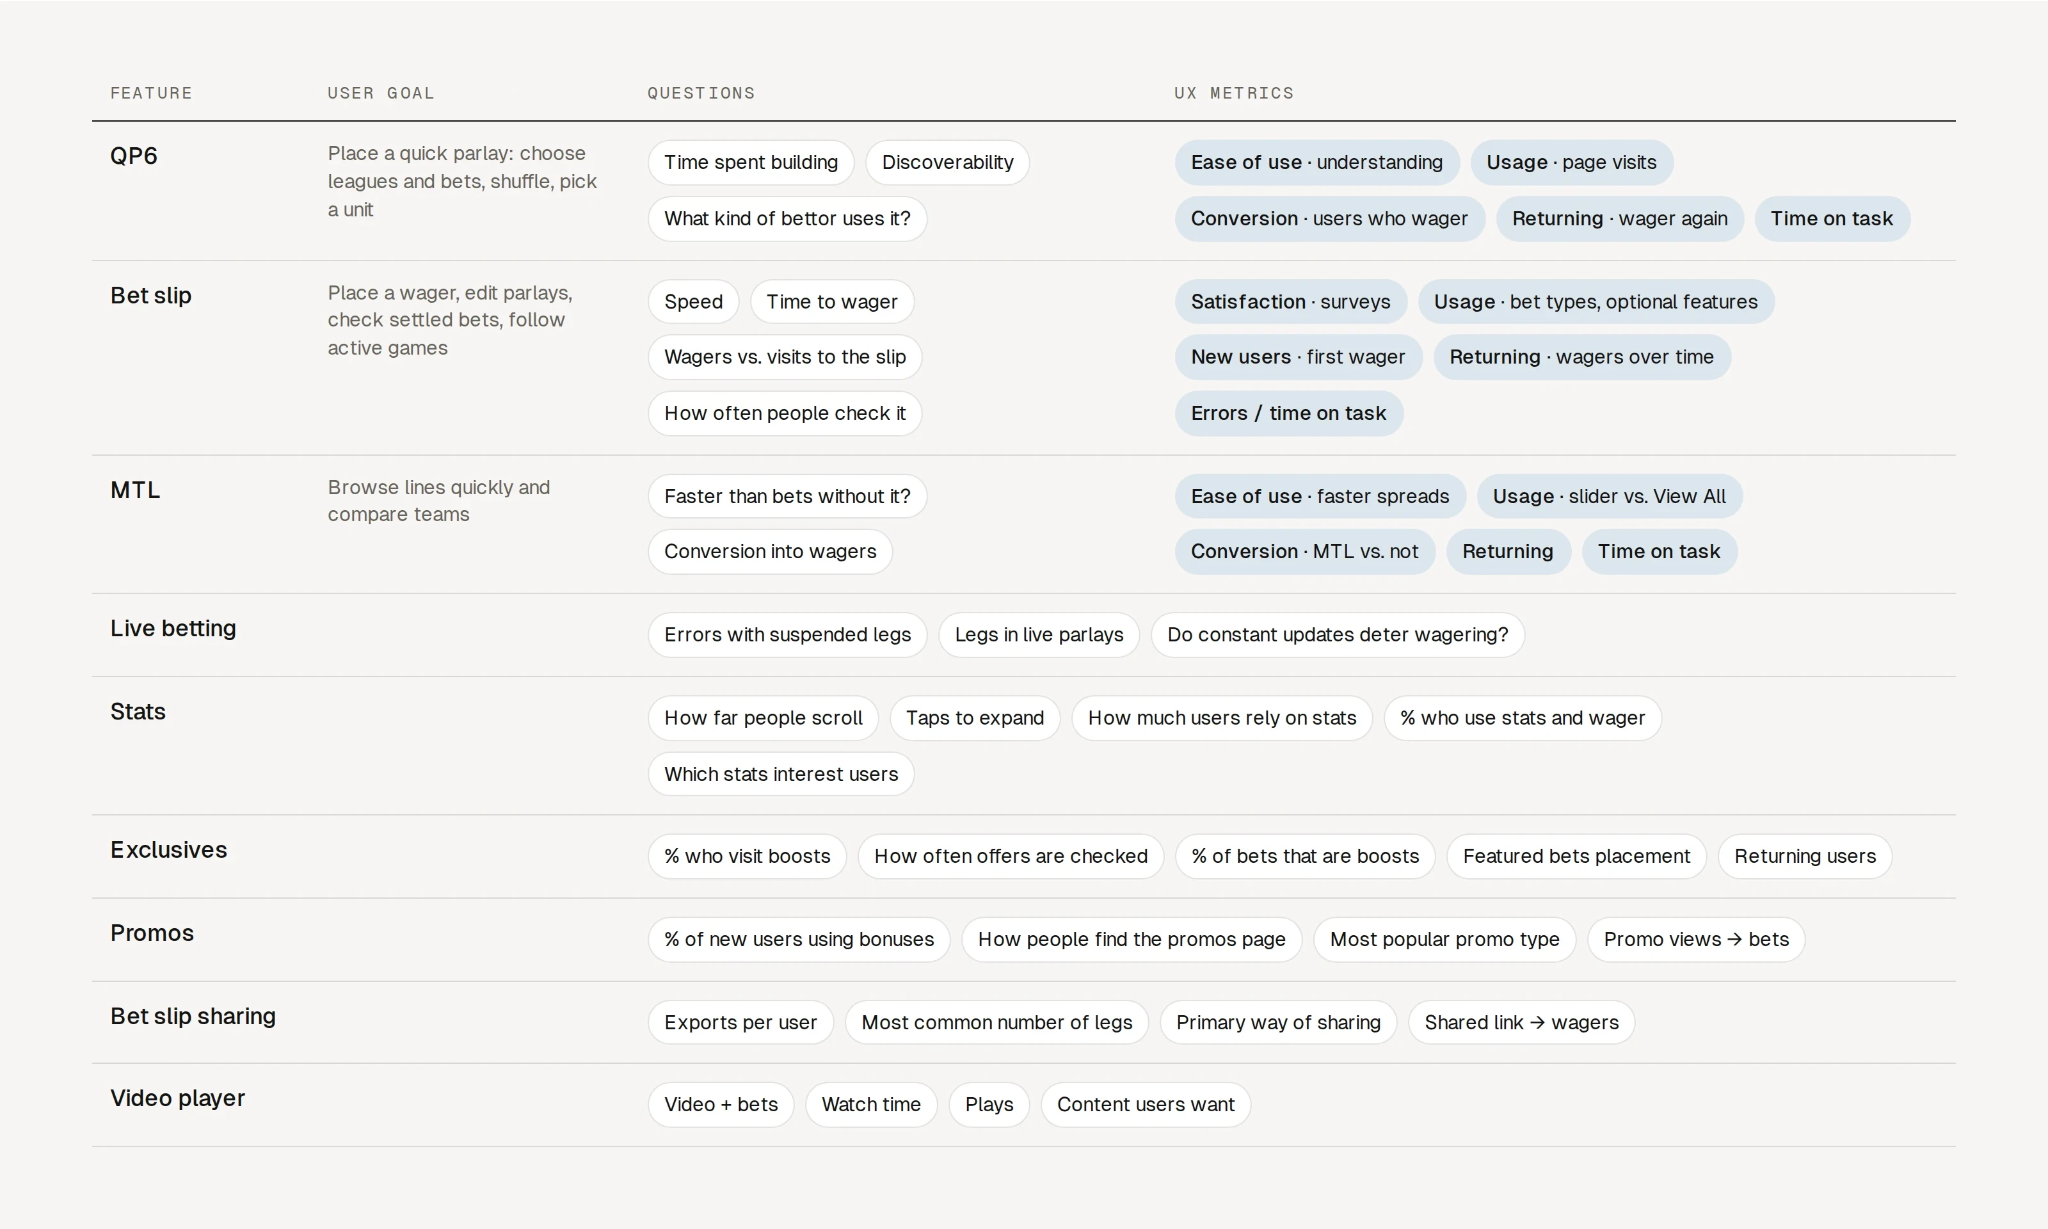Select 'Promo views → bets' chip
2048x1229 pixels.
coord(1695,940)
